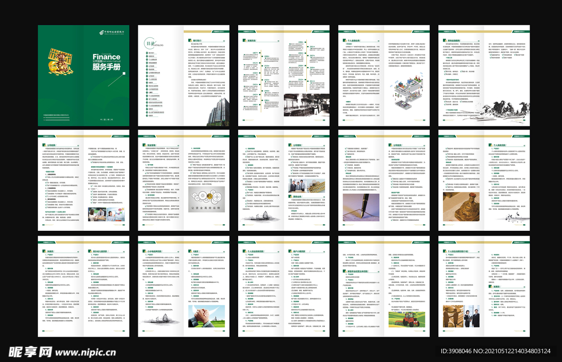Select the black-and-white bank counter photo
This screenshot has width=562, height=362.
point(306,105)
